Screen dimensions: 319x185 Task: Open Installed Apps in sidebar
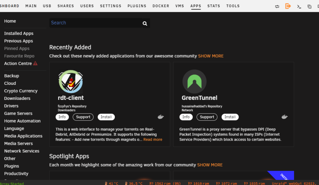[x=19, y=33]
